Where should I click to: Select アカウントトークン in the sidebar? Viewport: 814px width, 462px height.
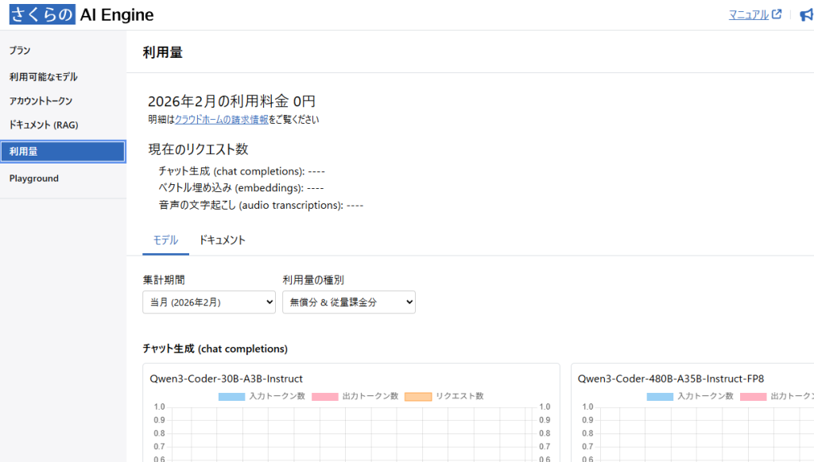[40, 101]
